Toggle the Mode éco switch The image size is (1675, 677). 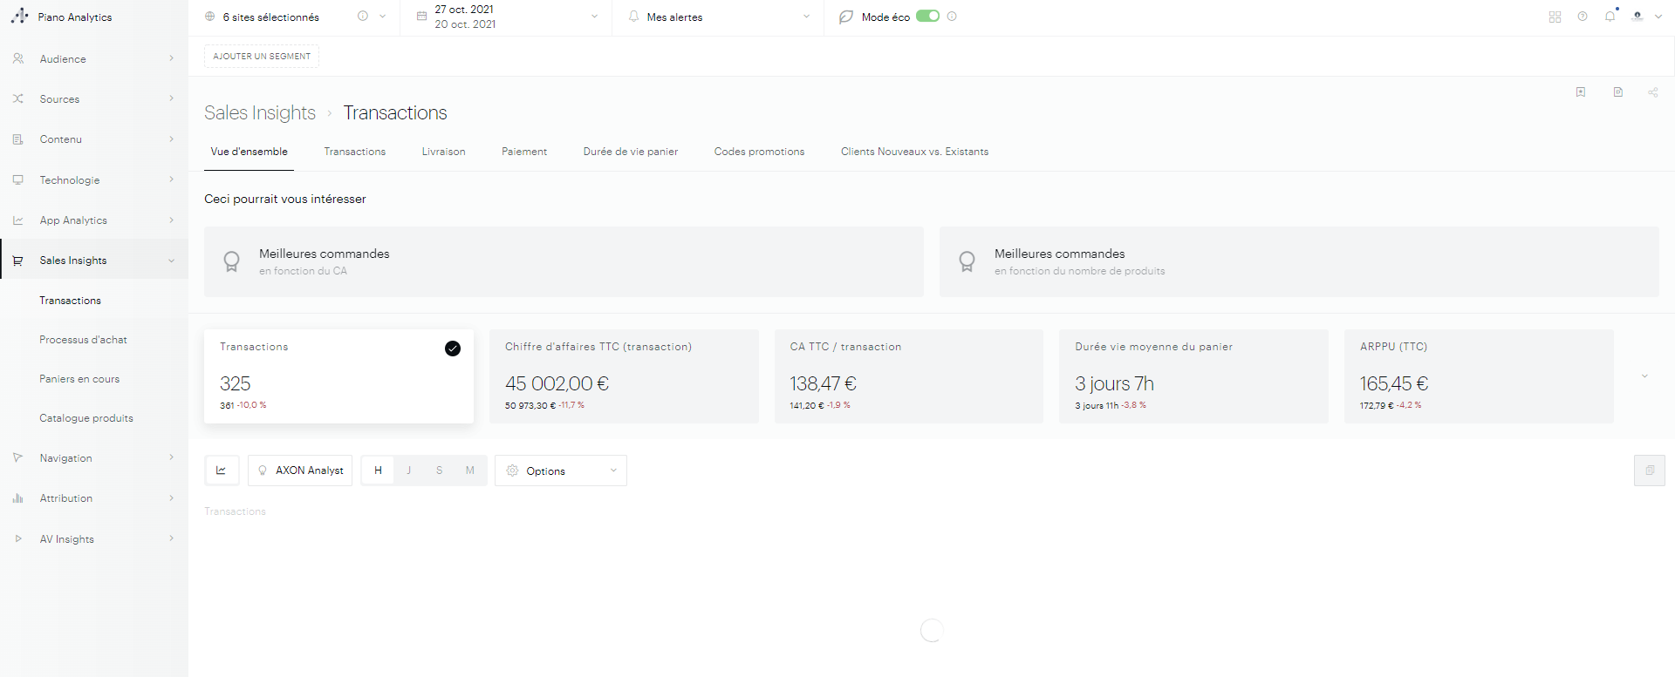tap(927, 17)
